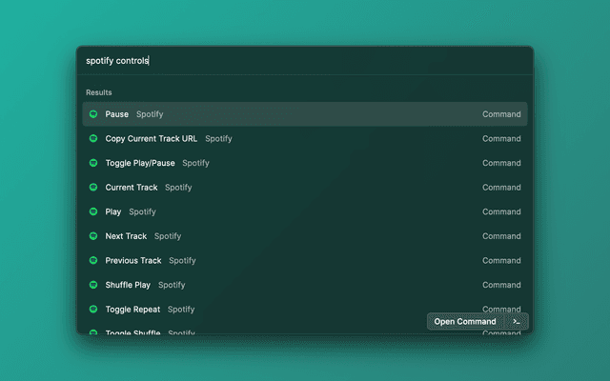Screen dimensions: 610x381
Task: Click the Spotify icon beside Next Track
Action: [x=93, y=236]
